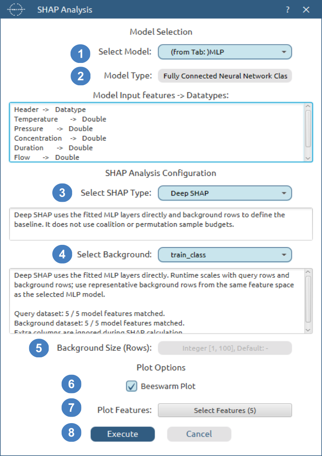Click the 'SHAP Analysis' window title
Screen dimensions: 322x456
(x=65, y=10)
